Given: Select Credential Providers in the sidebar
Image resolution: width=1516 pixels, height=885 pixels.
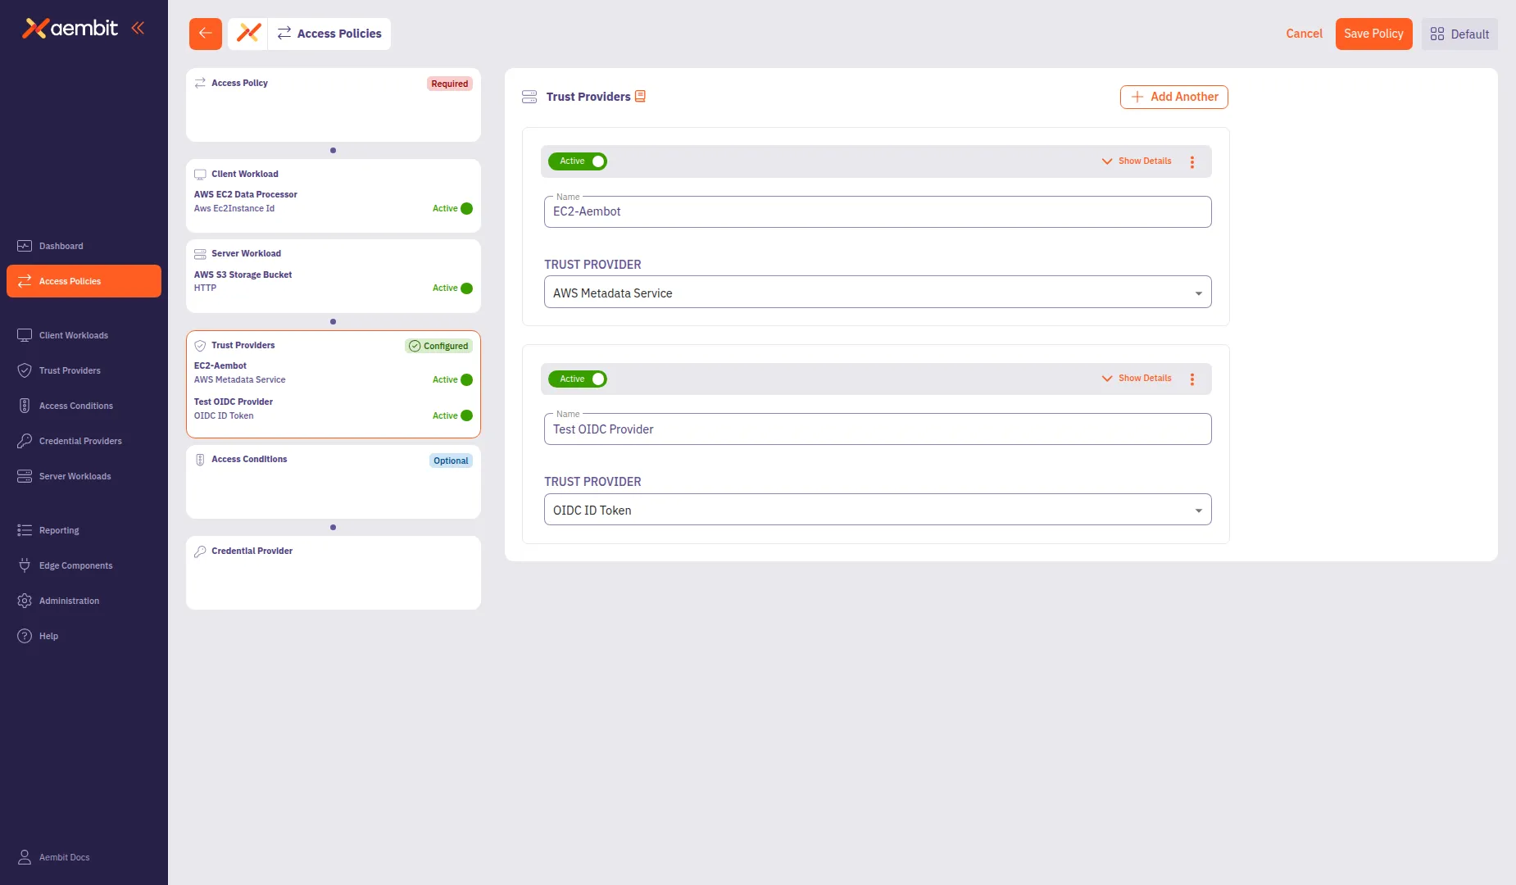Looking at the screenshot, I should [79, 441].
